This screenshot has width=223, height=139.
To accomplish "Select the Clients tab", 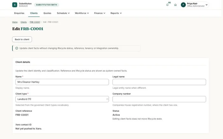I will 34,13.
